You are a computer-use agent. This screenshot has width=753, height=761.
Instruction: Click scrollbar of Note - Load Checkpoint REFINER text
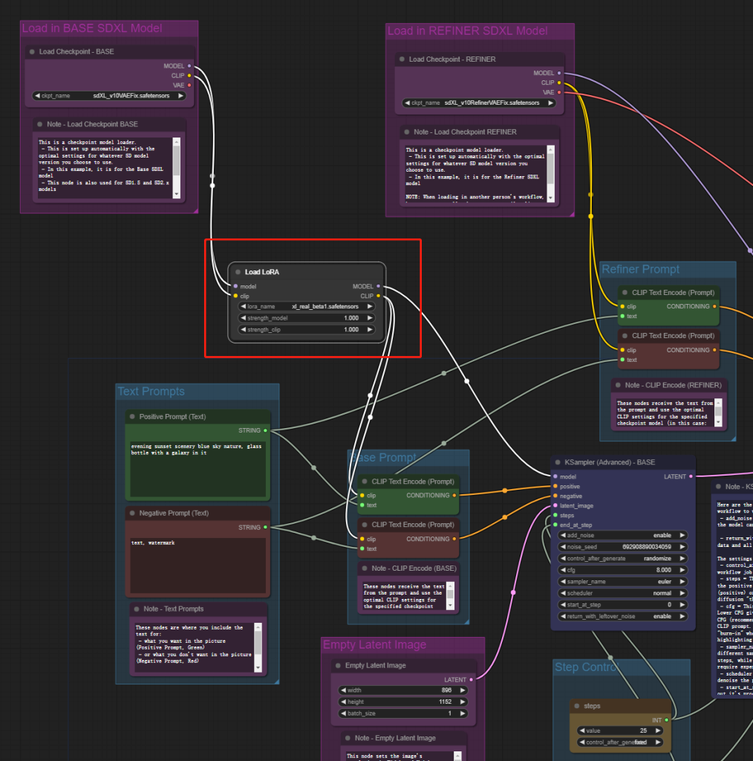click(550, 174)
